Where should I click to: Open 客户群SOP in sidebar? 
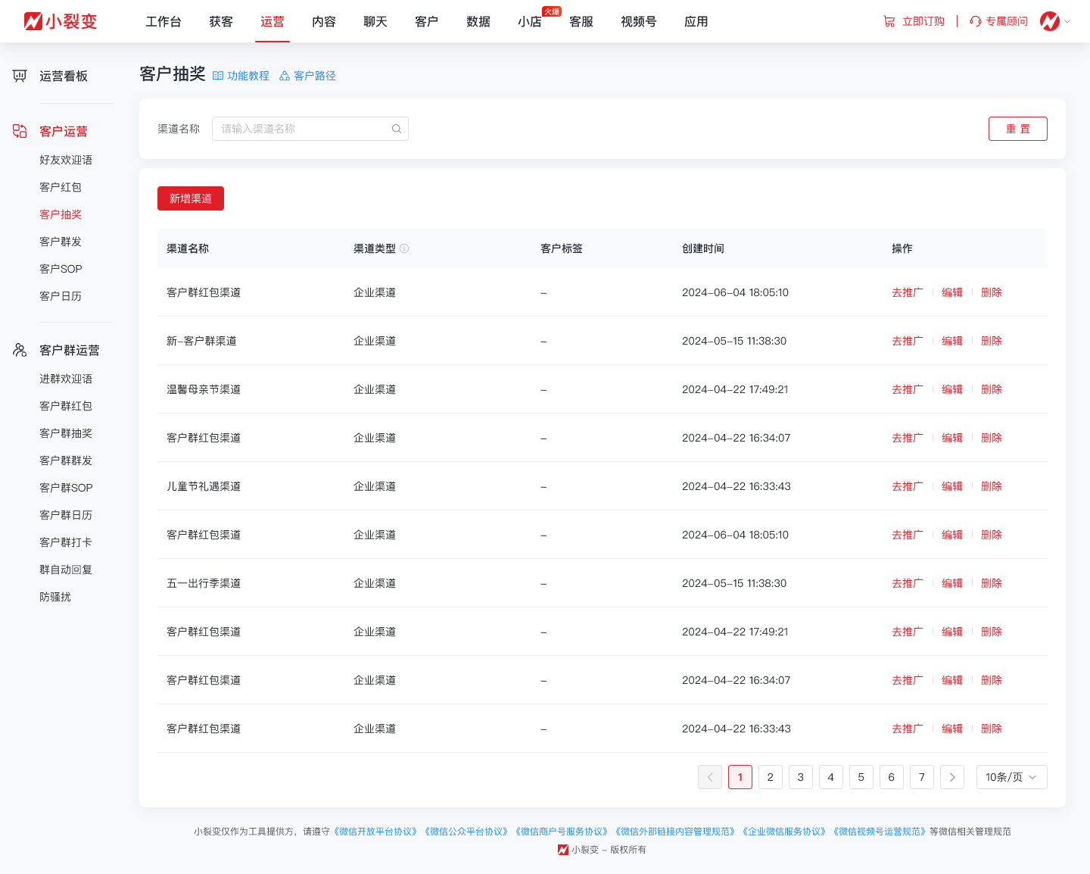pos(66,488)
